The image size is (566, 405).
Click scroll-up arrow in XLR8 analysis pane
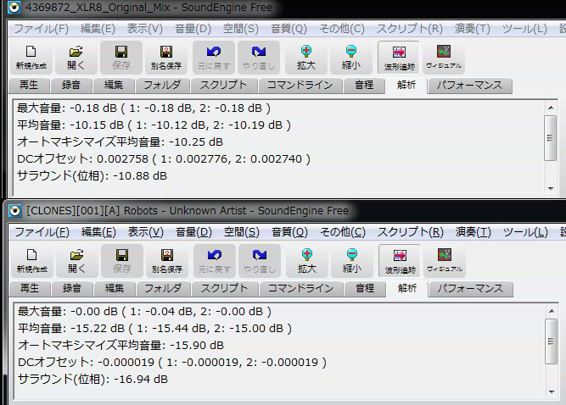click(551, 108)
